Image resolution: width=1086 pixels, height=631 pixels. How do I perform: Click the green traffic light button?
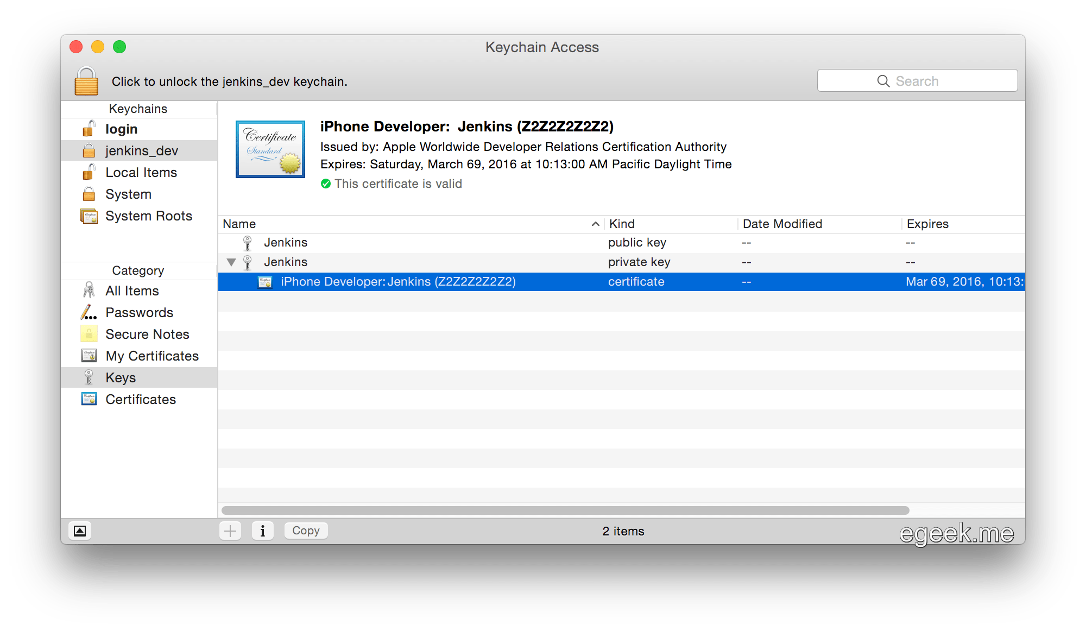click(x=120, y=47)
